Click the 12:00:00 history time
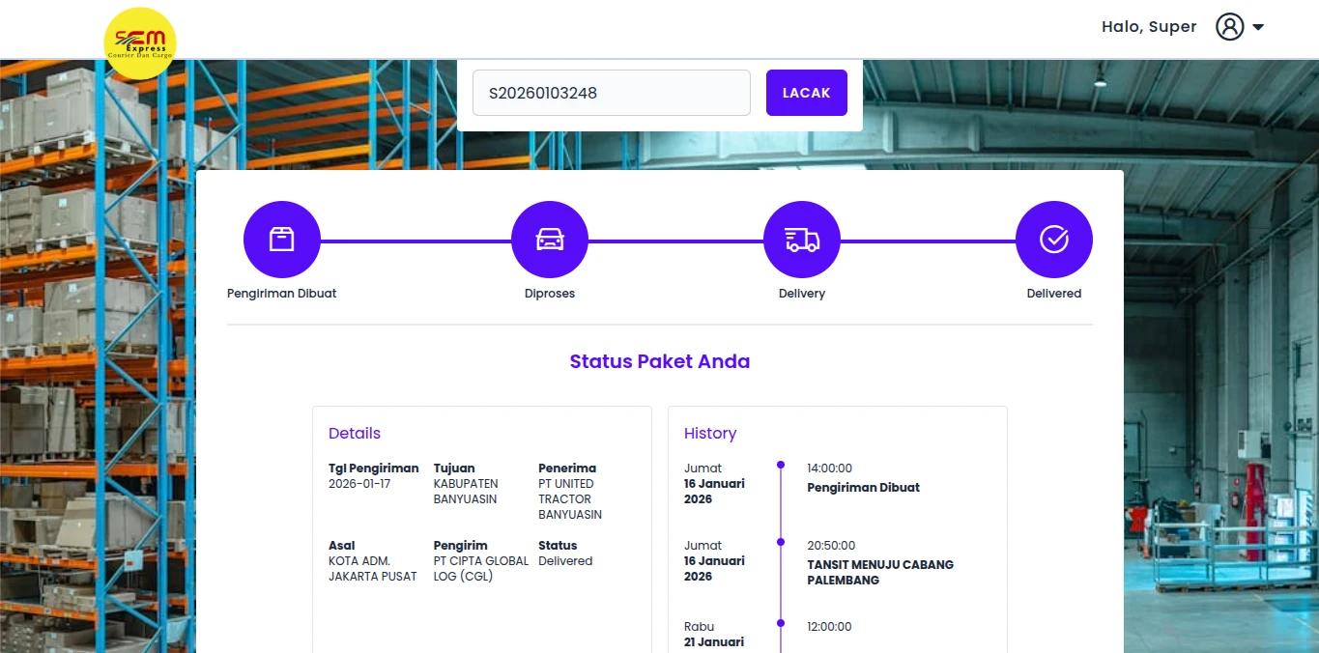 pos(830,627)
